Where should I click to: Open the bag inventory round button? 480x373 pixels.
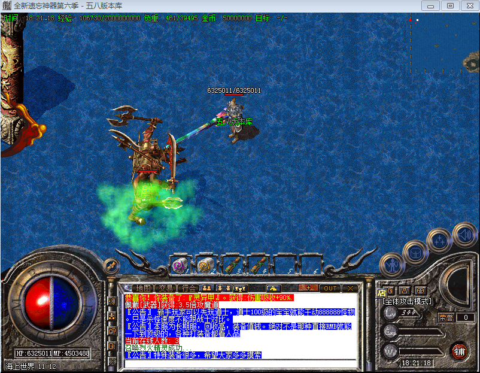(415, 253)
